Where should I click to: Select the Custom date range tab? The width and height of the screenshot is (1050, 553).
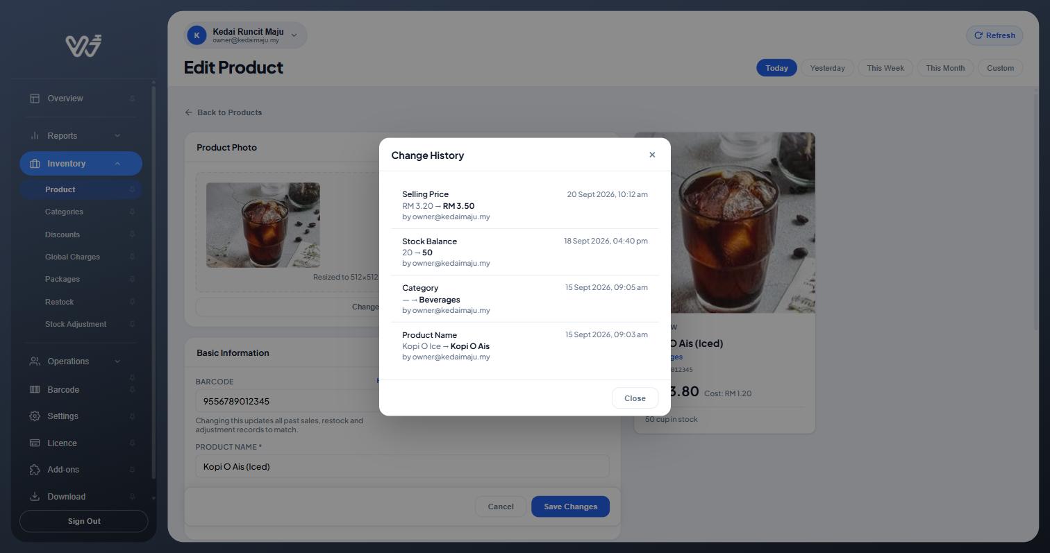click(1000, 68)
